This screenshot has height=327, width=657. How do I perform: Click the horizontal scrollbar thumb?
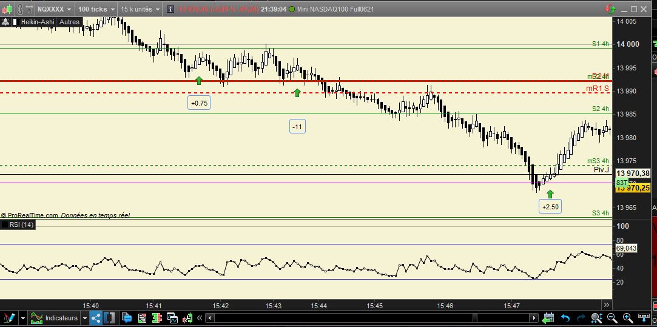click(x=475, y=318)
